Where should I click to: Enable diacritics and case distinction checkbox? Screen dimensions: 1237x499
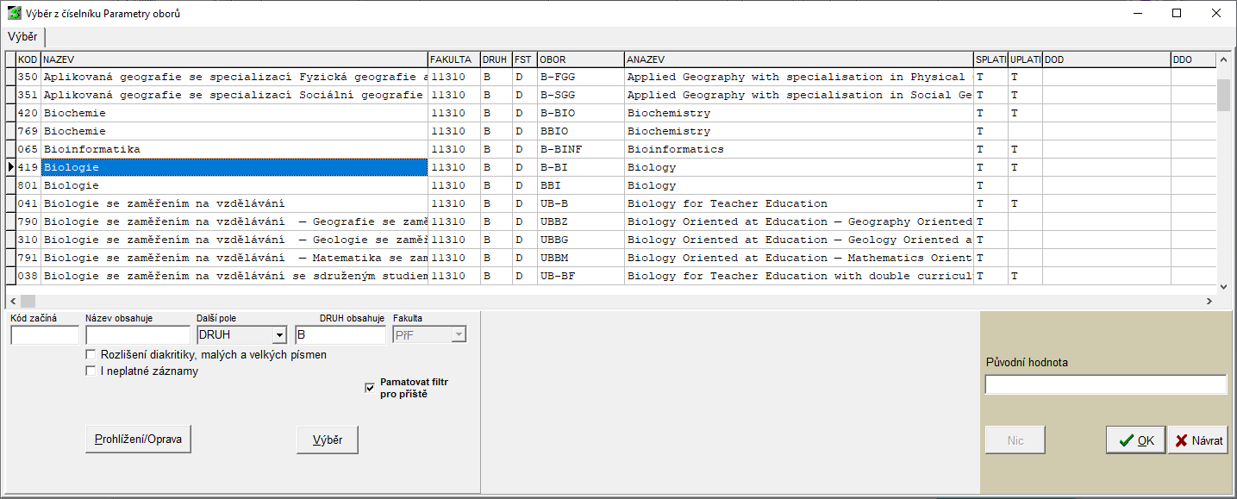click(x=91, y=355)
